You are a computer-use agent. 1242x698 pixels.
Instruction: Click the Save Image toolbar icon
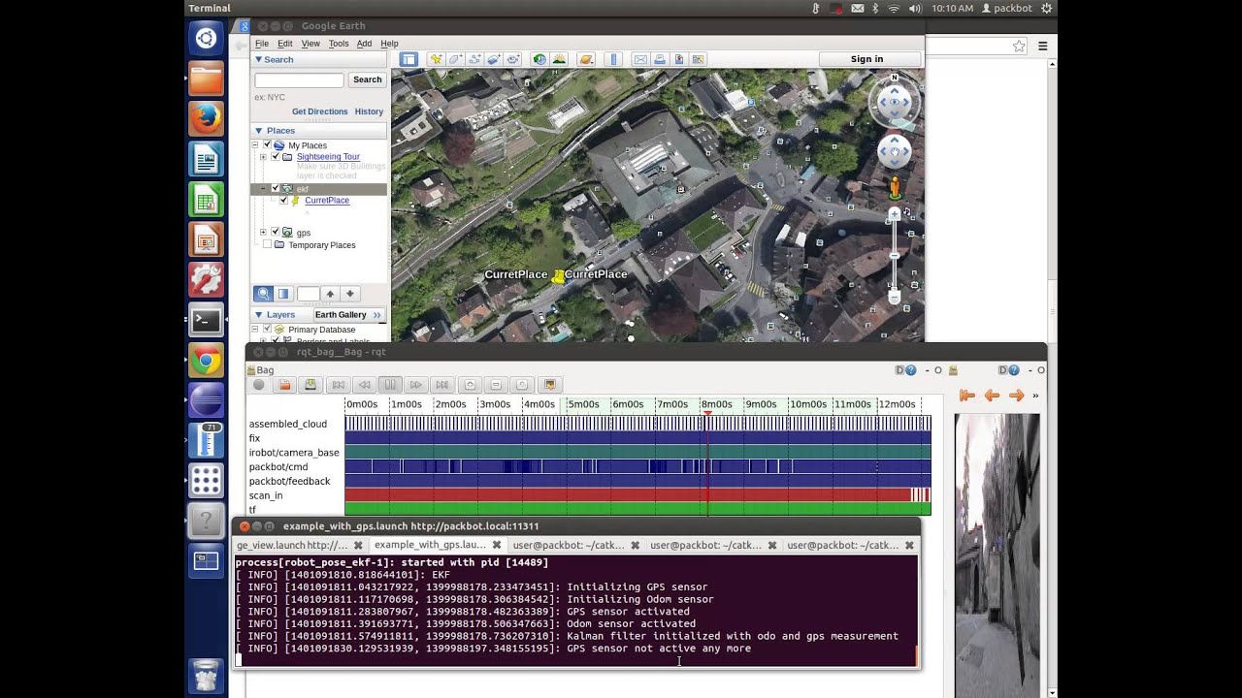679,59
